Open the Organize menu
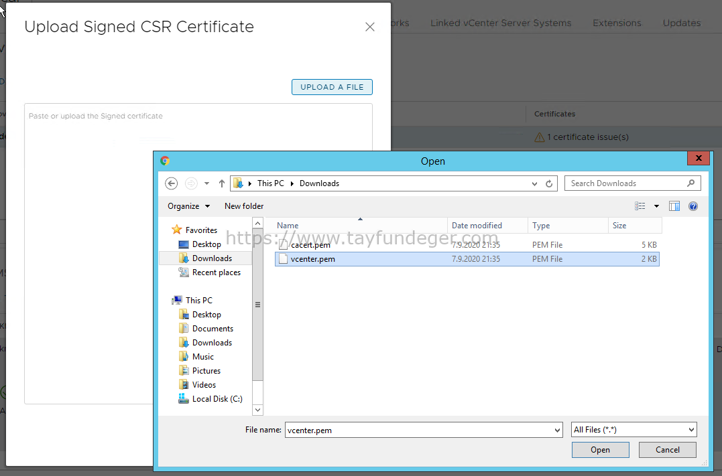Image resolution: width=722 pixels, height=476 pixels. coord(189,206)
